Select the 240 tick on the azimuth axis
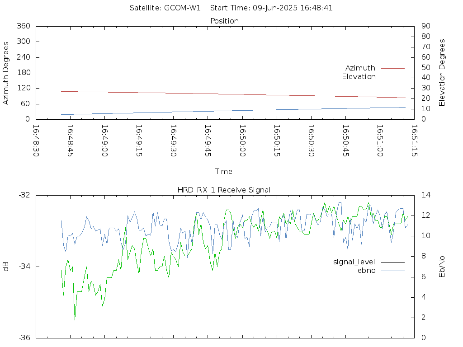Viewport: 463px width, 347px height. (24, 57)
